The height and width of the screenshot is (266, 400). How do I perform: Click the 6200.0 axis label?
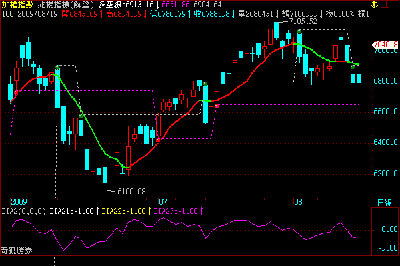click(385, 174)
